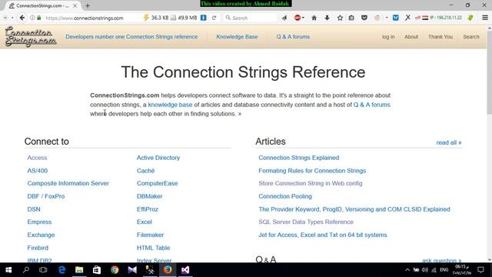Open the Firebird link

point(38,248)
